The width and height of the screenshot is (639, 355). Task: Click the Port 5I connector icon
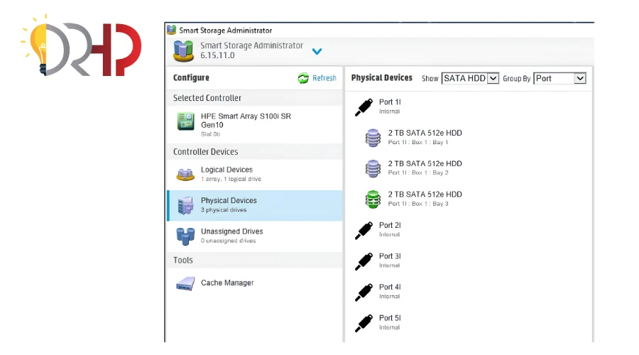pyautogui.click(x=364, y=323)
